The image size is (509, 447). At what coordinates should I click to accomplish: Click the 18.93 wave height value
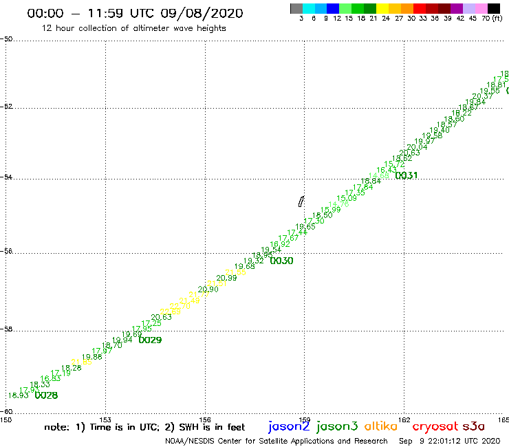(x=18, y=395)
